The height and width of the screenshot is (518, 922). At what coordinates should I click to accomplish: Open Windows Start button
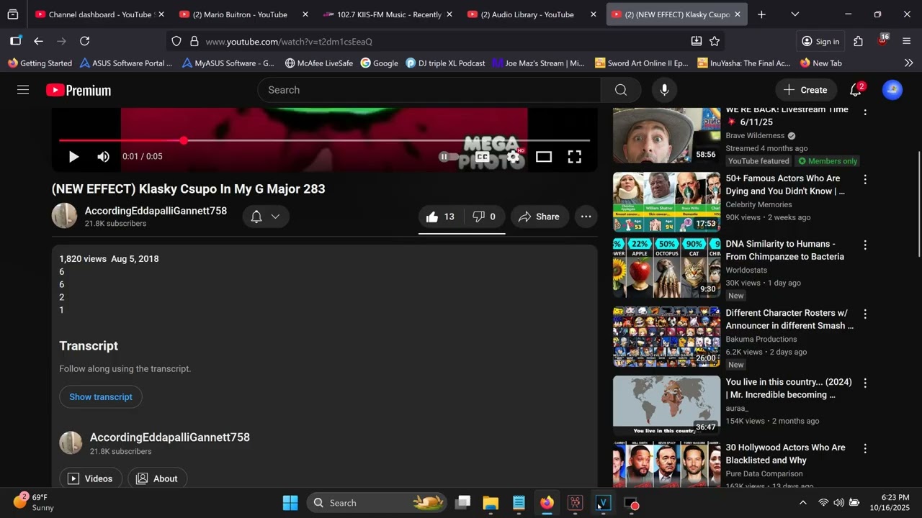coord(290,502)
